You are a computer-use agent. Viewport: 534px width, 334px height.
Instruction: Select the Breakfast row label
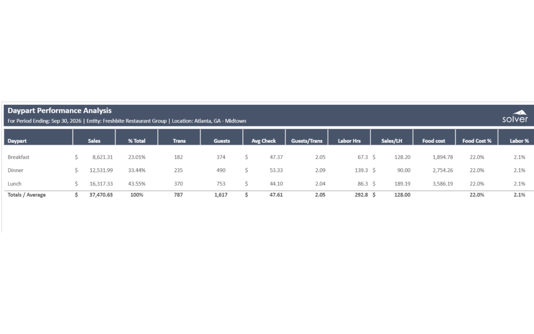coord(18,157)
